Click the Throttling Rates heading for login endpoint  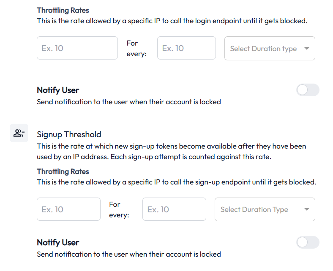point(63,10)
